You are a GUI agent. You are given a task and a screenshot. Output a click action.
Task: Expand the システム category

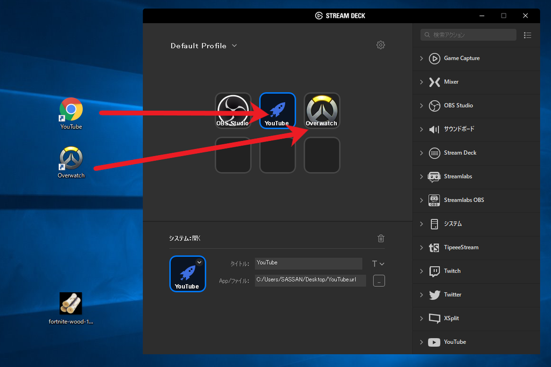point(421,224)
